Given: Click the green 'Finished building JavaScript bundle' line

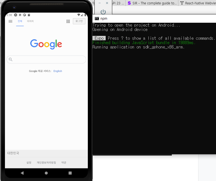Looking at the screenshot, I should (144, 43).
